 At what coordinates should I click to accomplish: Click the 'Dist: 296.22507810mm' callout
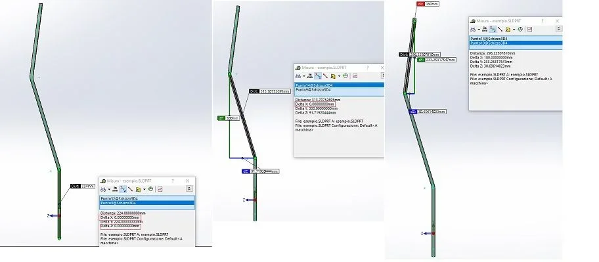pos(420,55)
